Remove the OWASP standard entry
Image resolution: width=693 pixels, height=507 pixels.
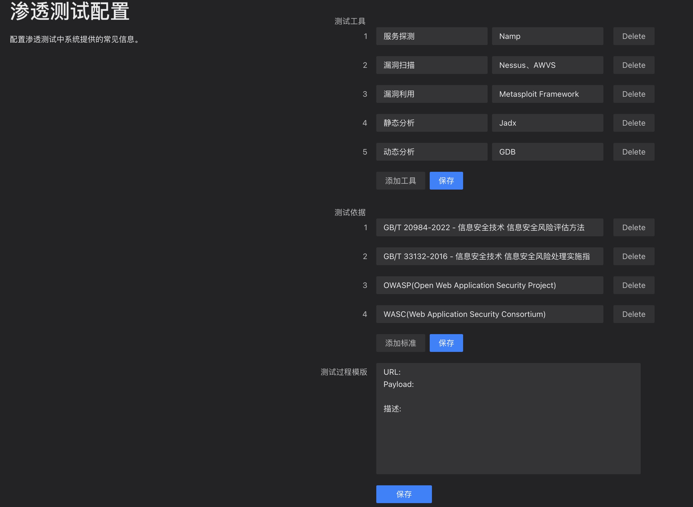(633, 285)
